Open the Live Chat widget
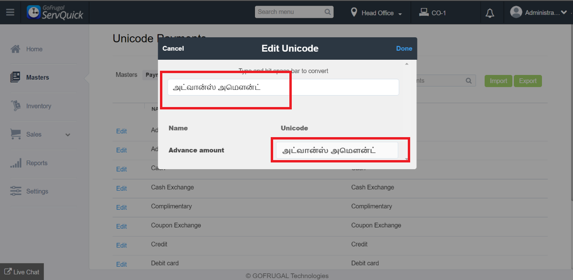This screenshot has width=573, height=280. (x=22, y=272)
